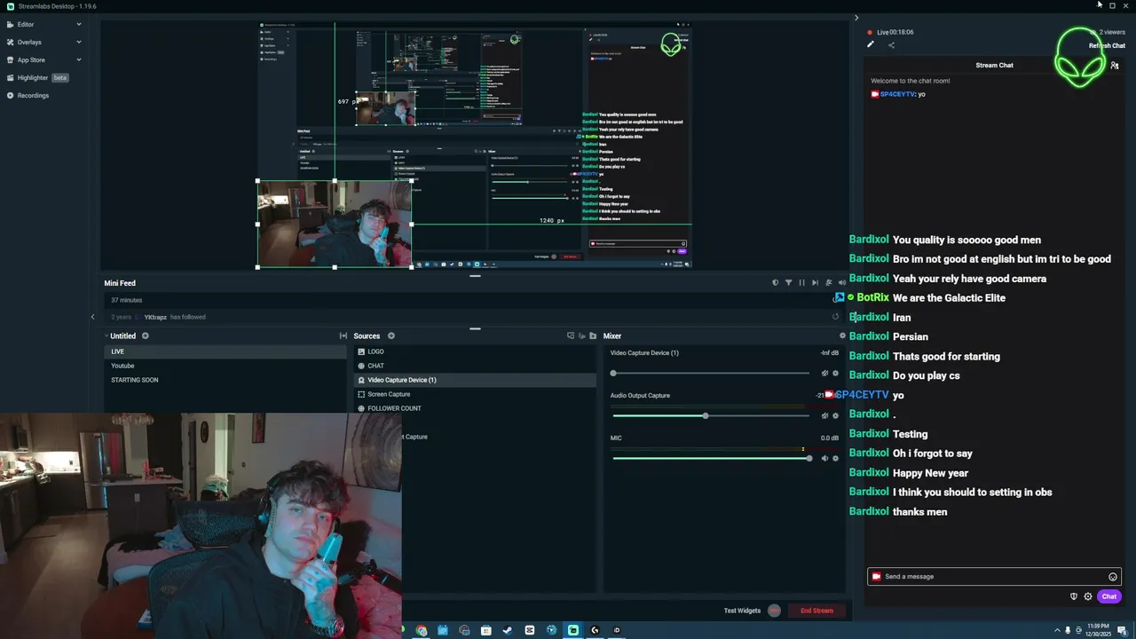The width and height of the screenshot is (1136, 639).
Task: Click the share stream icon
Action: pyautogui.click(x=891, y=44)
